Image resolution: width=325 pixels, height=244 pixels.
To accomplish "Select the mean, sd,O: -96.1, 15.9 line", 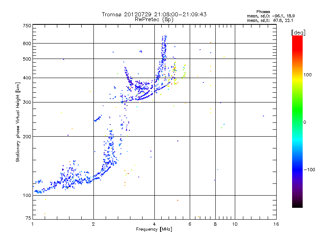I will click(x=271, y=16).
